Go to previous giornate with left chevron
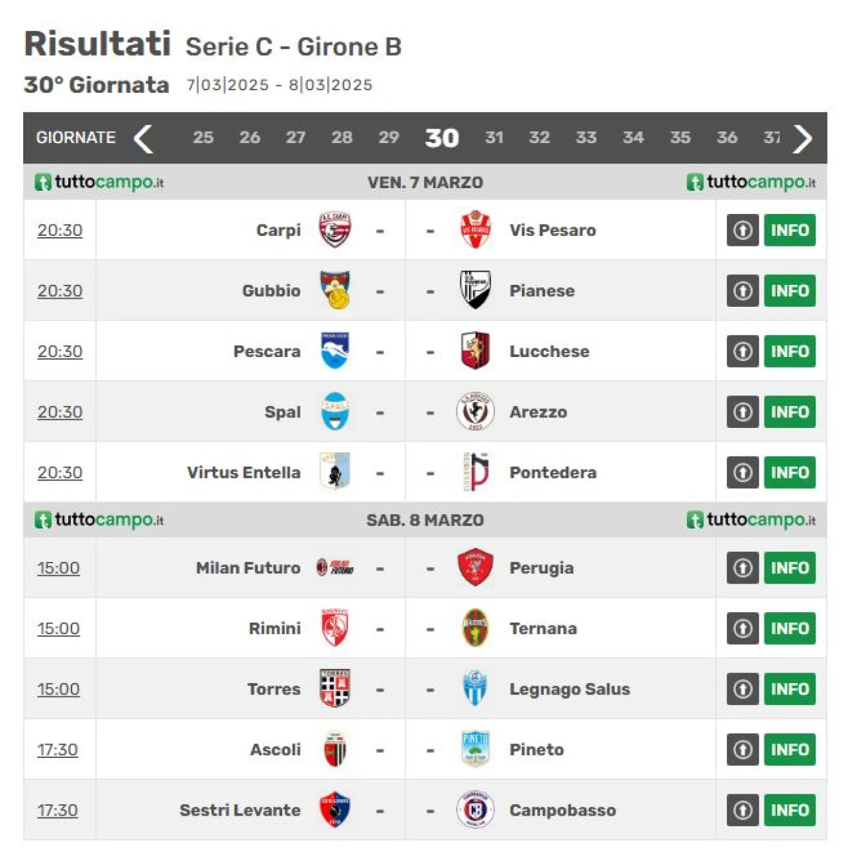 (x=143, y=138)
